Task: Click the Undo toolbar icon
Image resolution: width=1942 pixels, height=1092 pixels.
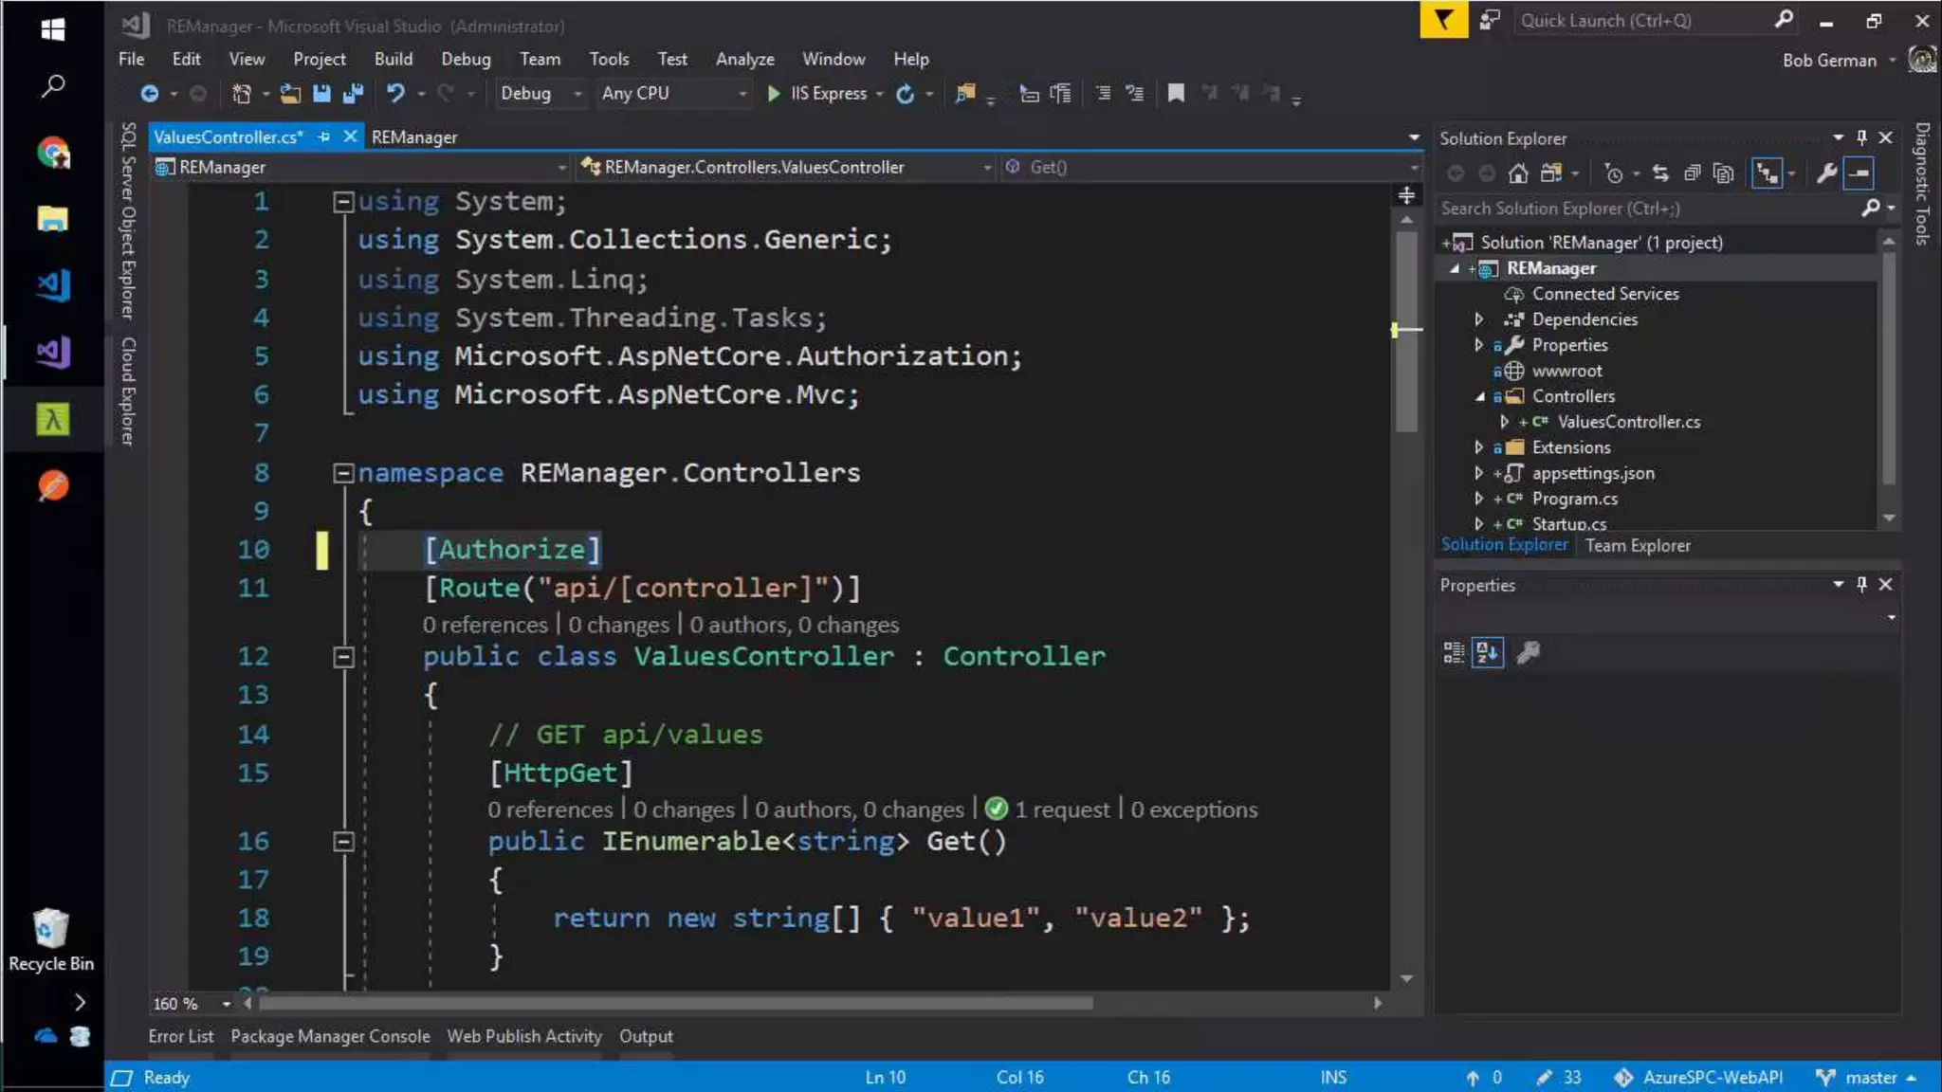Action: [395, 93]
